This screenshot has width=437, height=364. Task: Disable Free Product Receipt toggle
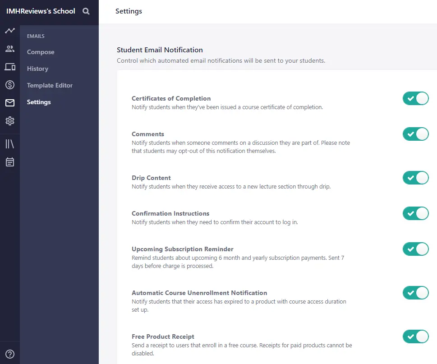coord(415,336)
